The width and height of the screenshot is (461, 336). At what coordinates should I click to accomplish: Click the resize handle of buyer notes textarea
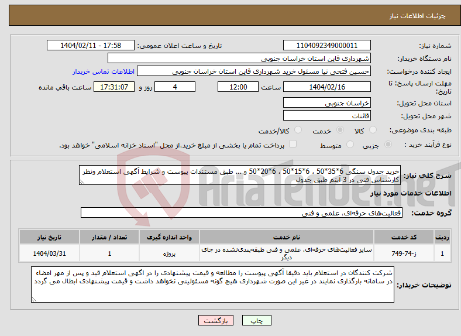click(x=34, y=300)
